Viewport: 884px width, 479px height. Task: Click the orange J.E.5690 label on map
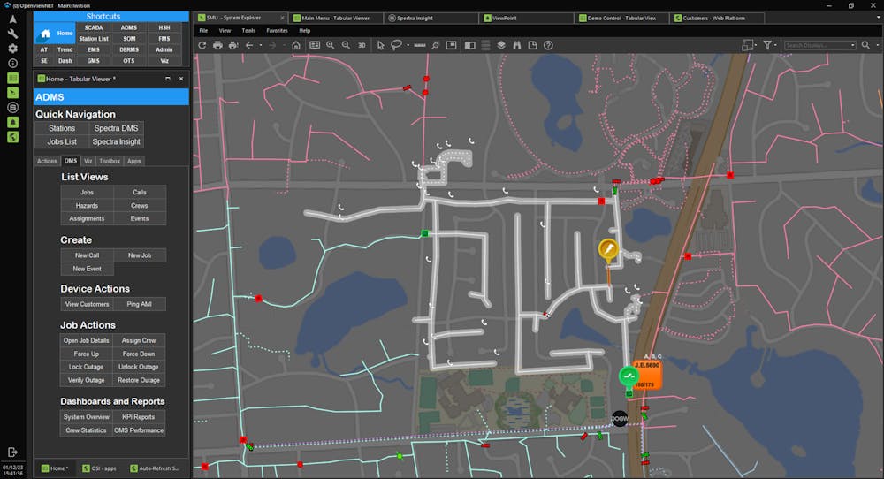pos(647,375)
